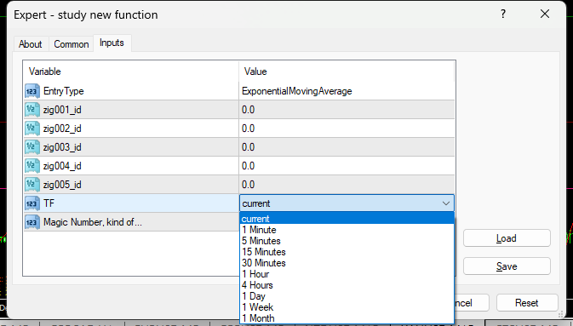Viewport: 573px width, 326px height.
Task: Click the Reset button
Action: tap(526, 303)
